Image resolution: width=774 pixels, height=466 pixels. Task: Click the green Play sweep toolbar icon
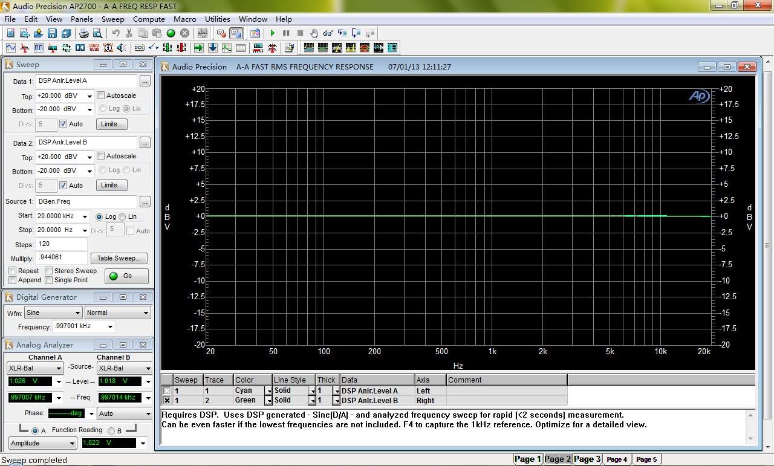[273, 33]
